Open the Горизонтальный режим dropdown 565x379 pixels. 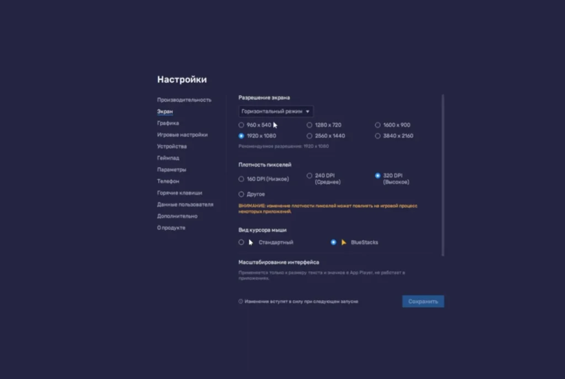276,111
